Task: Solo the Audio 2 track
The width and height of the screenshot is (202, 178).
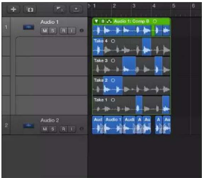Action: tap(53, 129)
